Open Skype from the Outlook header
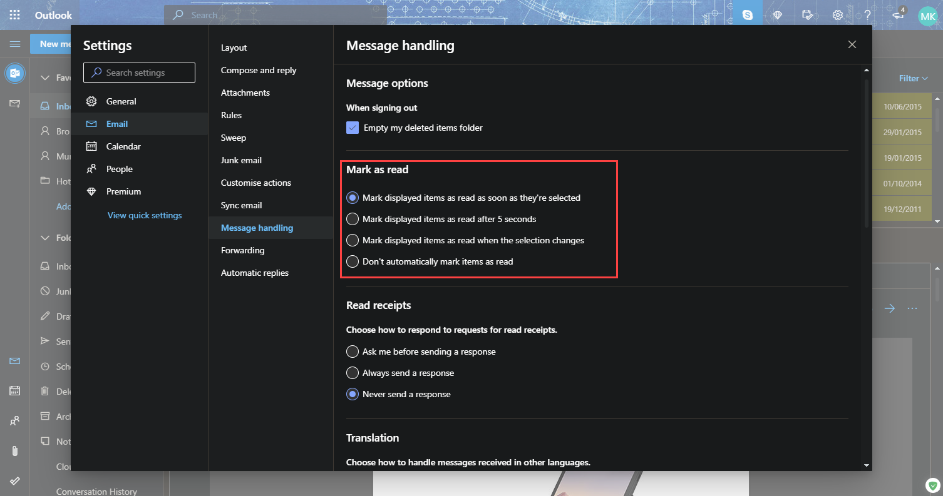Image resolution: width=943 pixels, height=496 pixels. (x=748, y=15)
